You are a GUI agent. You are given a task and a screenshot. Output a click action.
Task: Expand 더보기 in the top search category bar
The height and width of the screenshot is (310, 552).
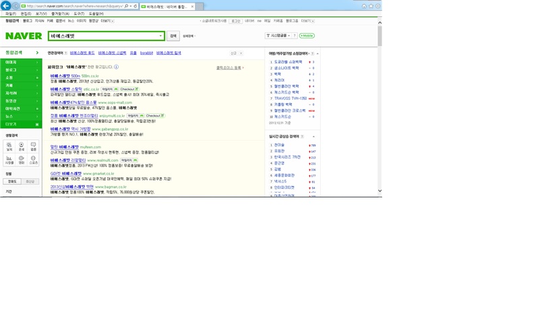tap(107, 21)
